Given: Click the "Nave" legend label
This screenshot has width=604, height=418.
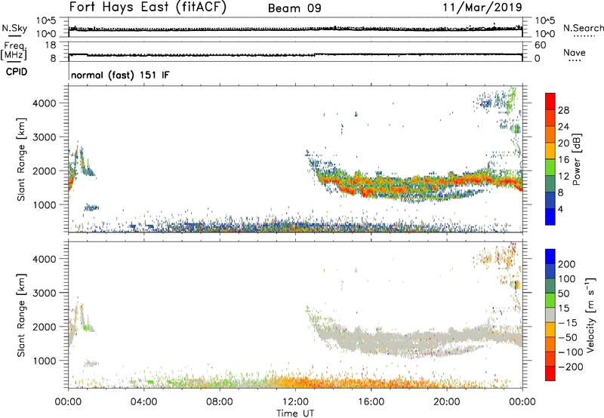Looking at the screenshot, I should (575, 52).
